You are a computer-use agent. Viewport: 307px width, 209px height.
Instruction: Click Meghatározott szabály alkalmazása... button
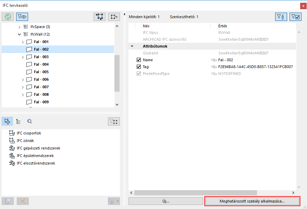(252, 201)
